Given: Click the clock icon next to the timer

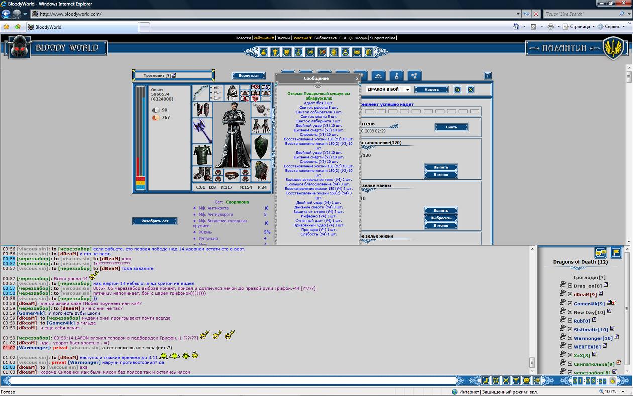Looking at the screenshot, I should tap(612, 381).
